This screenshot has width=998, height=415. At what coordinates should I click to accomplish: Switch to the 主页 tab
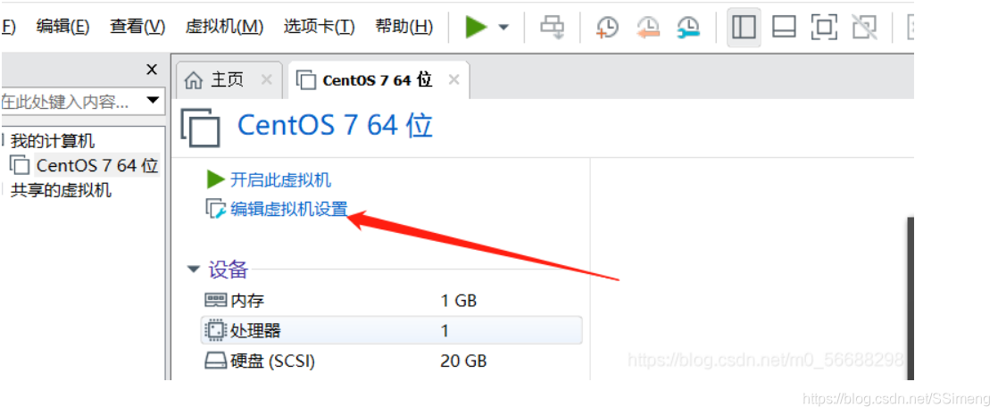coord(228,80)
